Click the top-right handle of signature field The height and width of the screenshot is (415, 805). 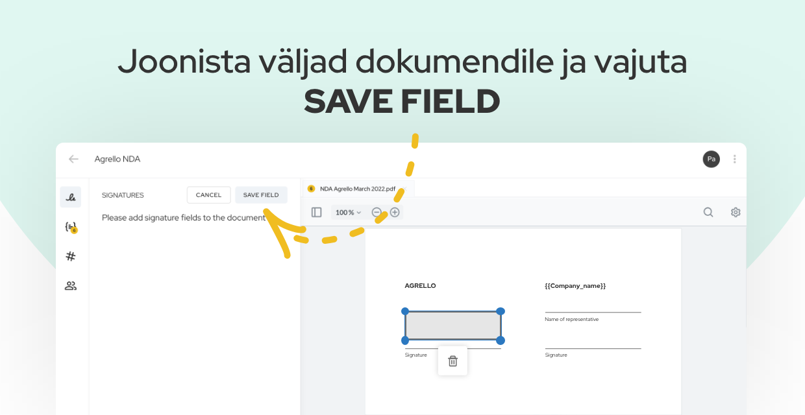point(501,311)
